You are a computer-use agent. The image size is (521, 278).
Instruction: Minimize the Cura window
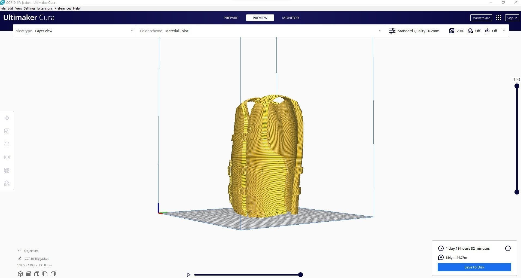[x=491, y=2]
